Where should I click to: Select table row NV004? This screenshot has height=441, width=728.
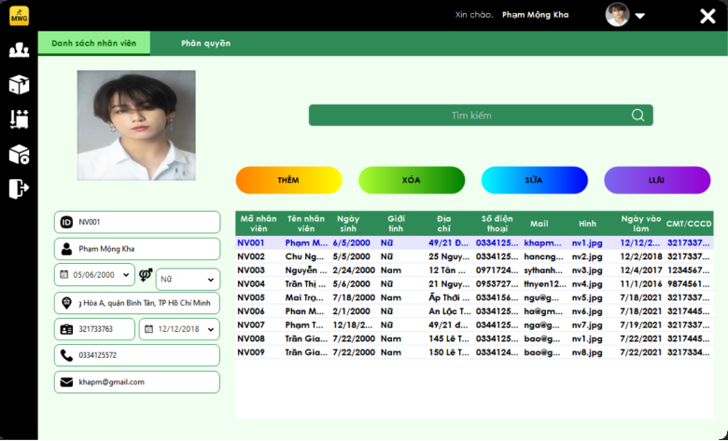tap(474, 283)
